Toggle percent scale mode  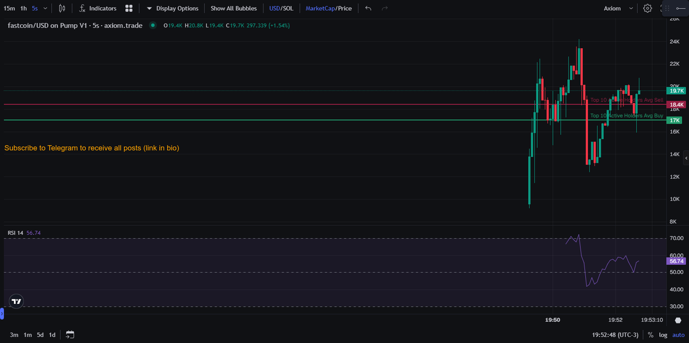pos(651,334)
